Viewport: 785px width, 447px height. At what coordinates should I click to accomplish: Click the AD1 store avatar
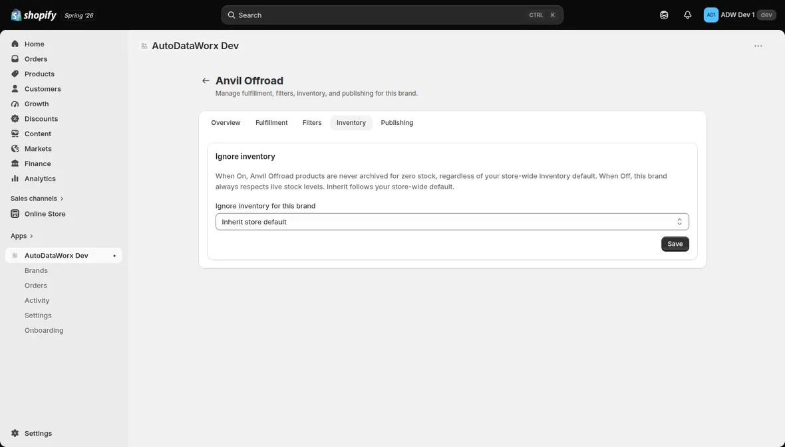coord(711,15)
